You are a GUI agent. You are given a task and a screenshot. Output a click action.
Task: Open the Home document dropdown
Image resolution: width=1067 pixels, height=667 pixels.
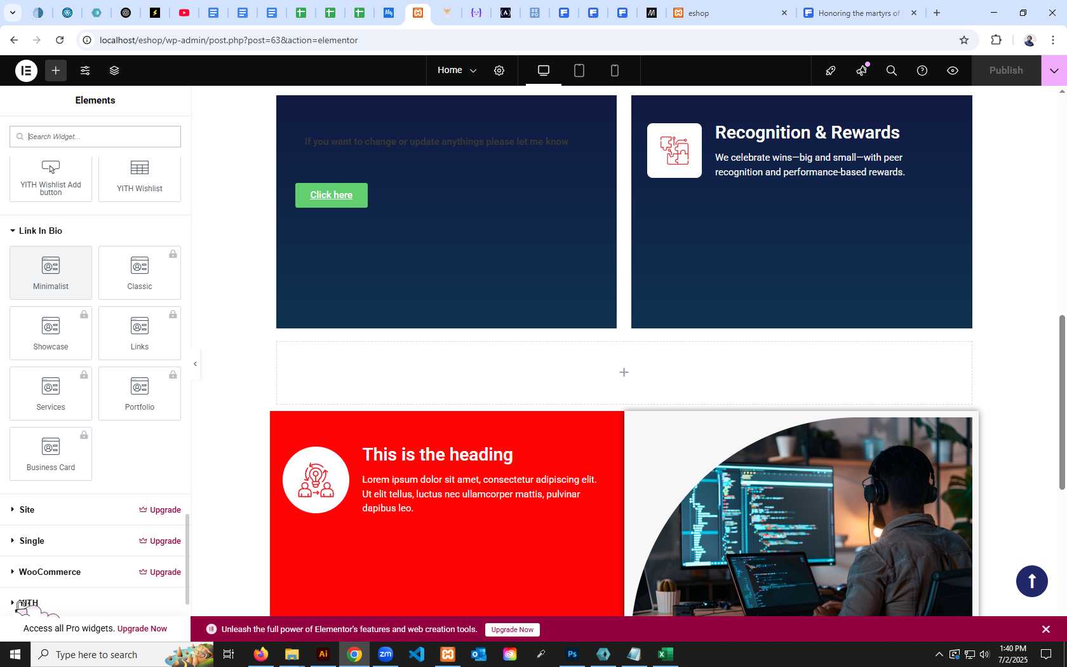[x=457, y=71]
